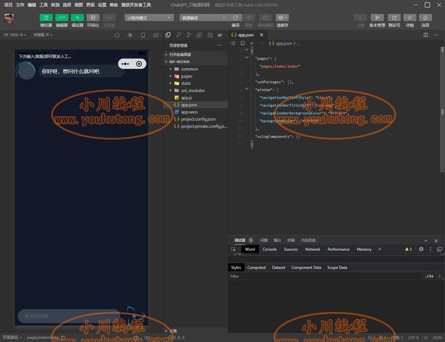Switch to the Console devtools tab
The width and height of the screenshot is (445, 342).
pyautogui.click(x=269, y=249)
